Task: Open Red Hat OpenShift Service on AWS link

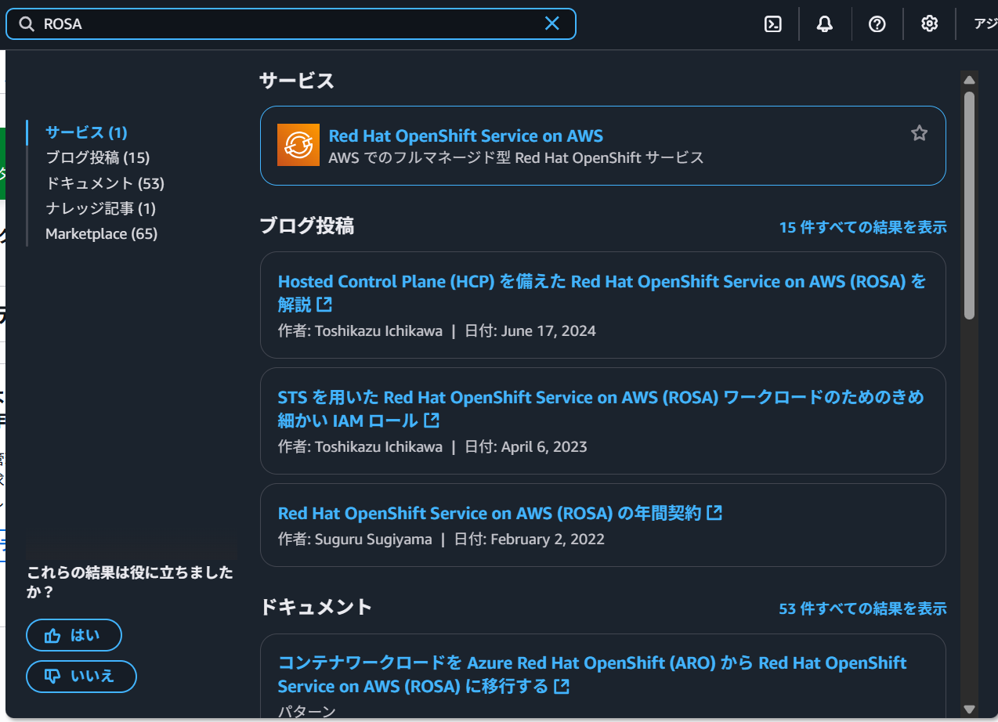Action: click(466, 135)
